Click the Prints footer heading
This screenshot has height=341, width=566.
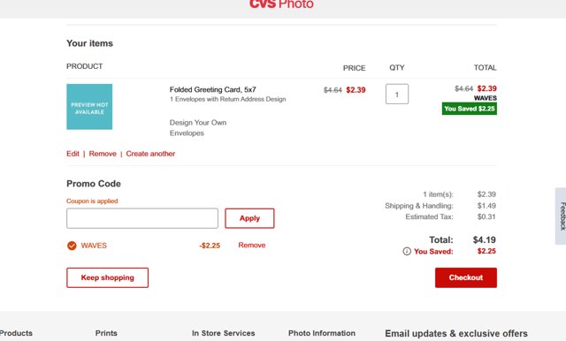[x=106, y=333]
